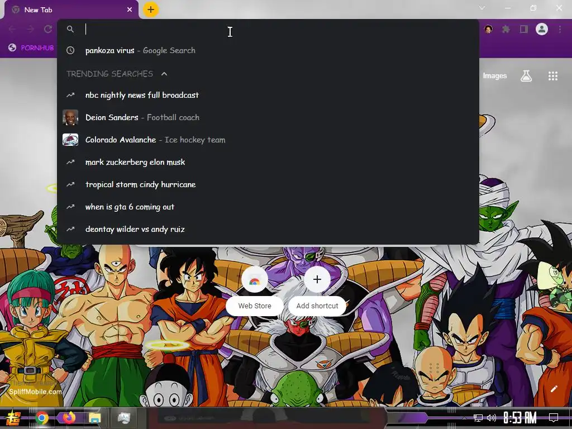The width and height of the screenshot is (572, 429).
Task: Choose tropical storm cindy hurricane suggestion
Action: (x=268, y=184)
